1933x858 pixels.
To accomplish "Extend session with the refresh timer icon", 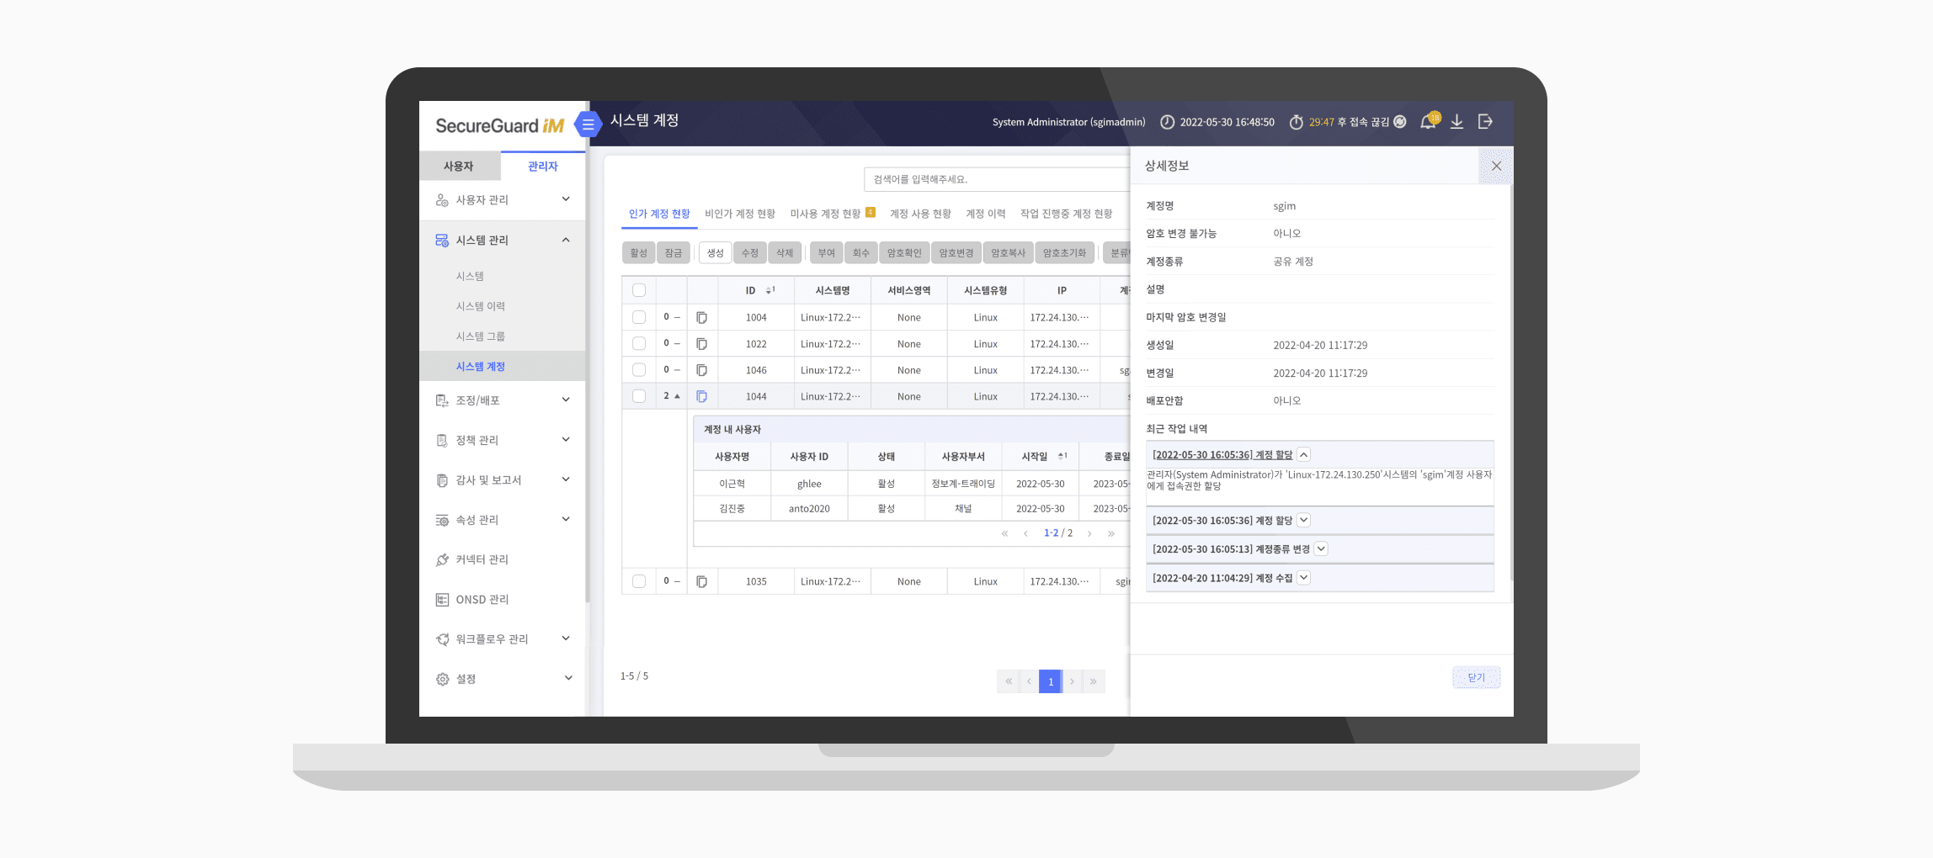I will click(1400, 122).
